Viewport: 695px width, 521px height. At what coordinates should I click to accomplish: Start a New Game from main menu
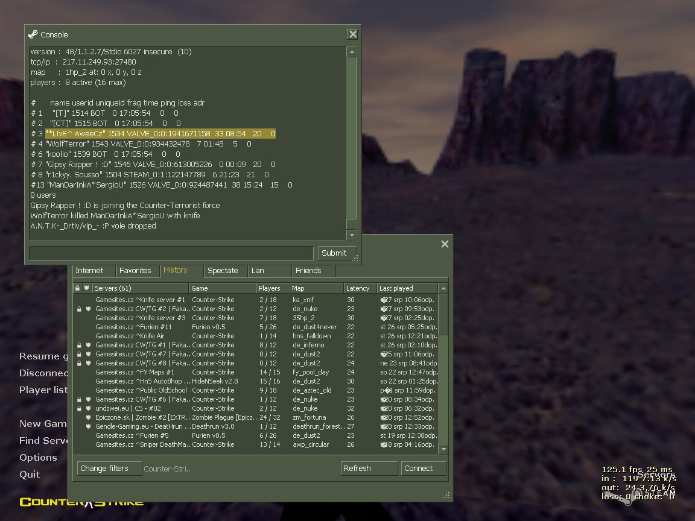pyautogui.click(x=43, y=423)
